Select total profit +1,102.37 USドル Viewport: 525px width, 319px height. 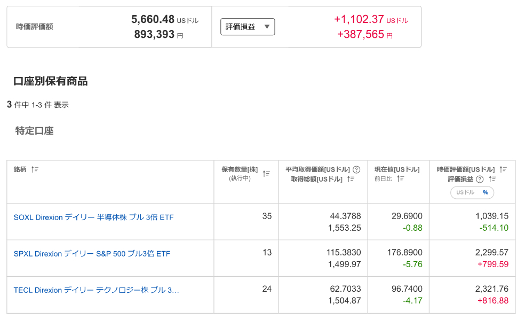click(371, 19)
